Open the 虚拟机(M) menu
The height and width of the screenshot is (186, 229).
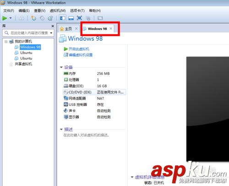click(x=58, y=11)
